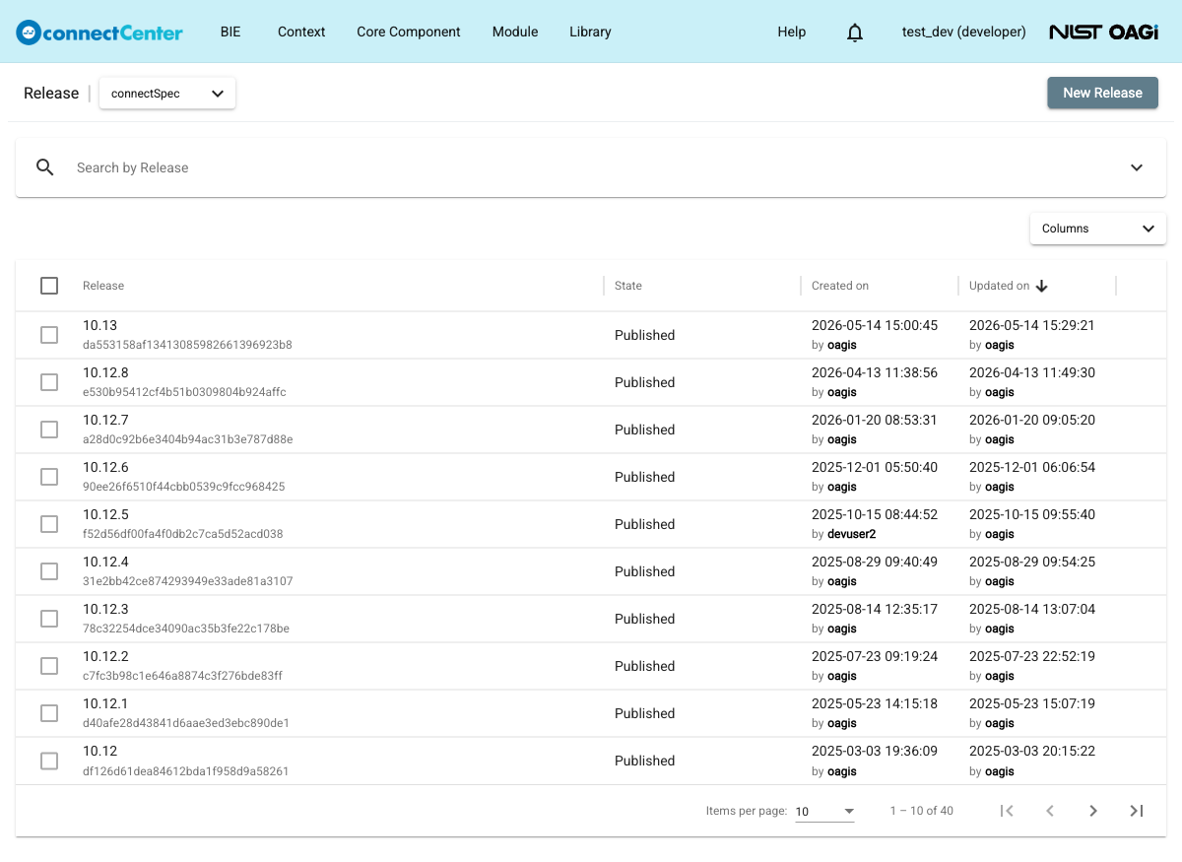The height and width of the screenshot is (862, 1182).
Task: Open the test_dev (developer) user menu
Action: click(964, 32)
